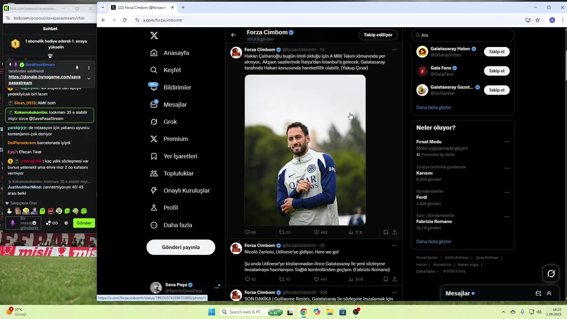The height and width of the screenshot is (319, 567).
Task: Open pinned message options in Kick chat
Action: (x=89, y=68)
